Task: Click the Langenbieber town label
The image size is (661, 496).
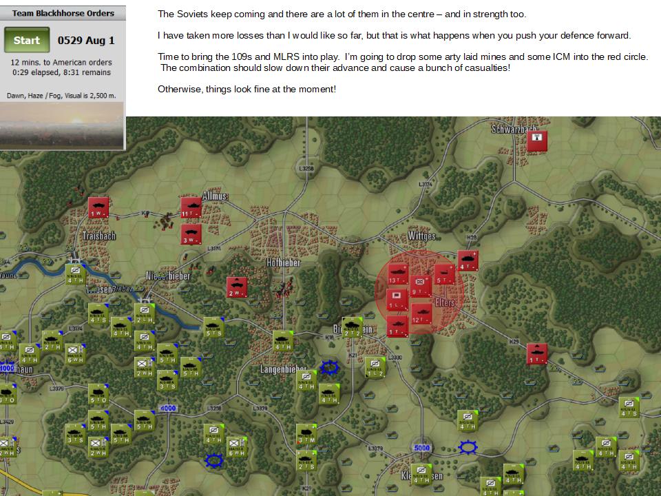Action: (x=283, y=369)
